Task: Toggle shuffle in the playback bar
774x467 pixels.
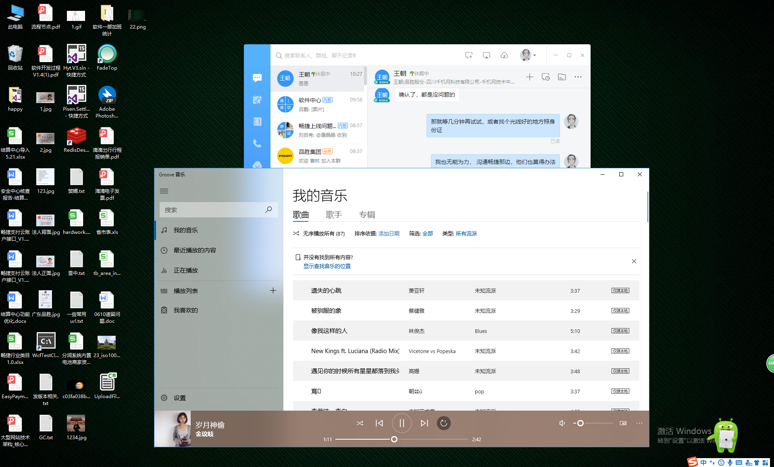Action: click(360, 423)
